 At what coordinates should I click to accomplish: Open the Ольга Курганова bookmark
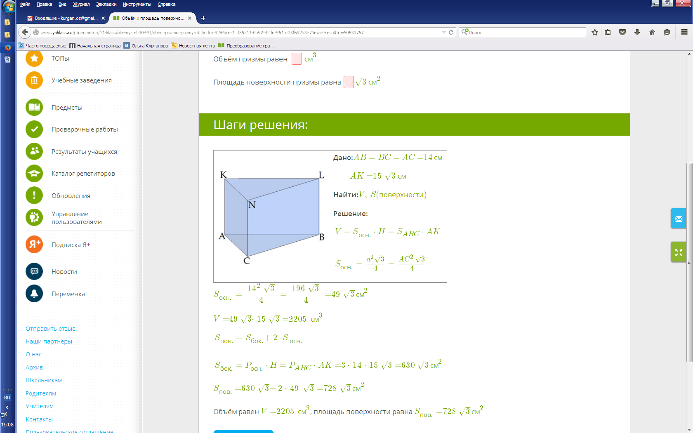pos(146,46)
